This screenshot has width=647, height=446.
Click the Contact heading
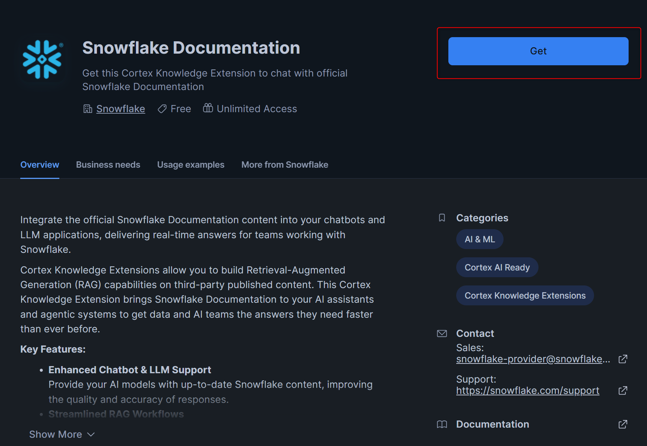click(x=475, y=333)
